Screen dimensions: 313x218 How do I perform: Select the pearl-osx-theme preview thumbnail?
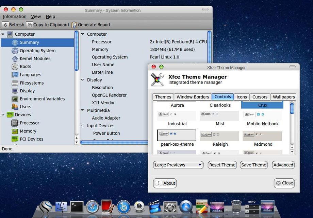click(x=177, y=135)
